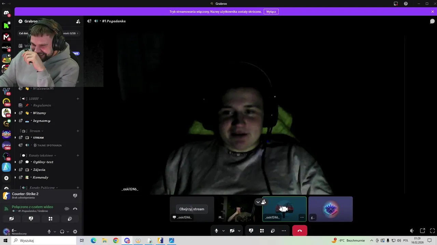Toggle noise suppression waveform icon
This screenshot has width=437, height=245.
(67, 209)
